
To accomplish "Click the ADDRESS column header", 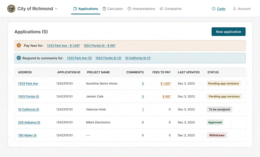I will [25, 72].
